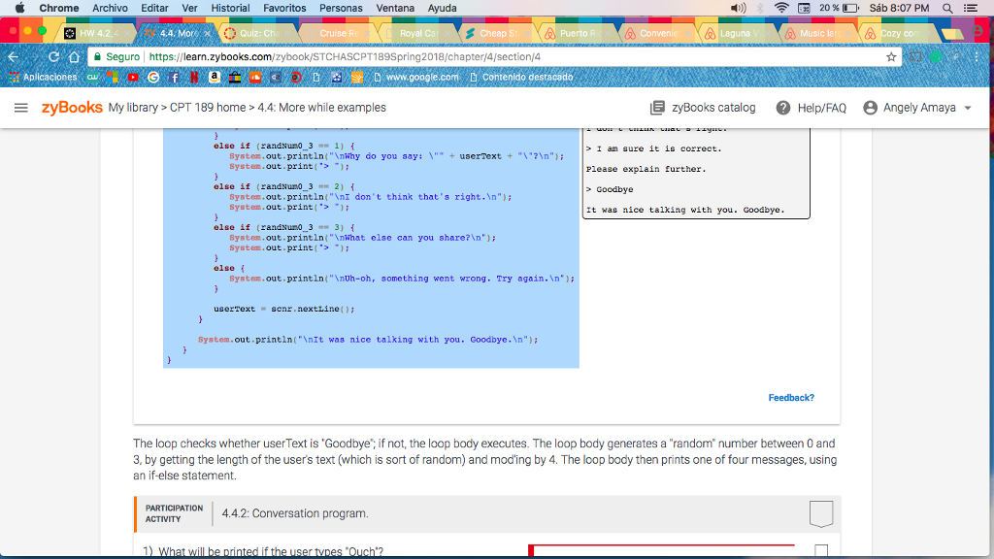Check the box next to question 1
This screenshot has width=994, height=559.
click(x=820, y=548)
